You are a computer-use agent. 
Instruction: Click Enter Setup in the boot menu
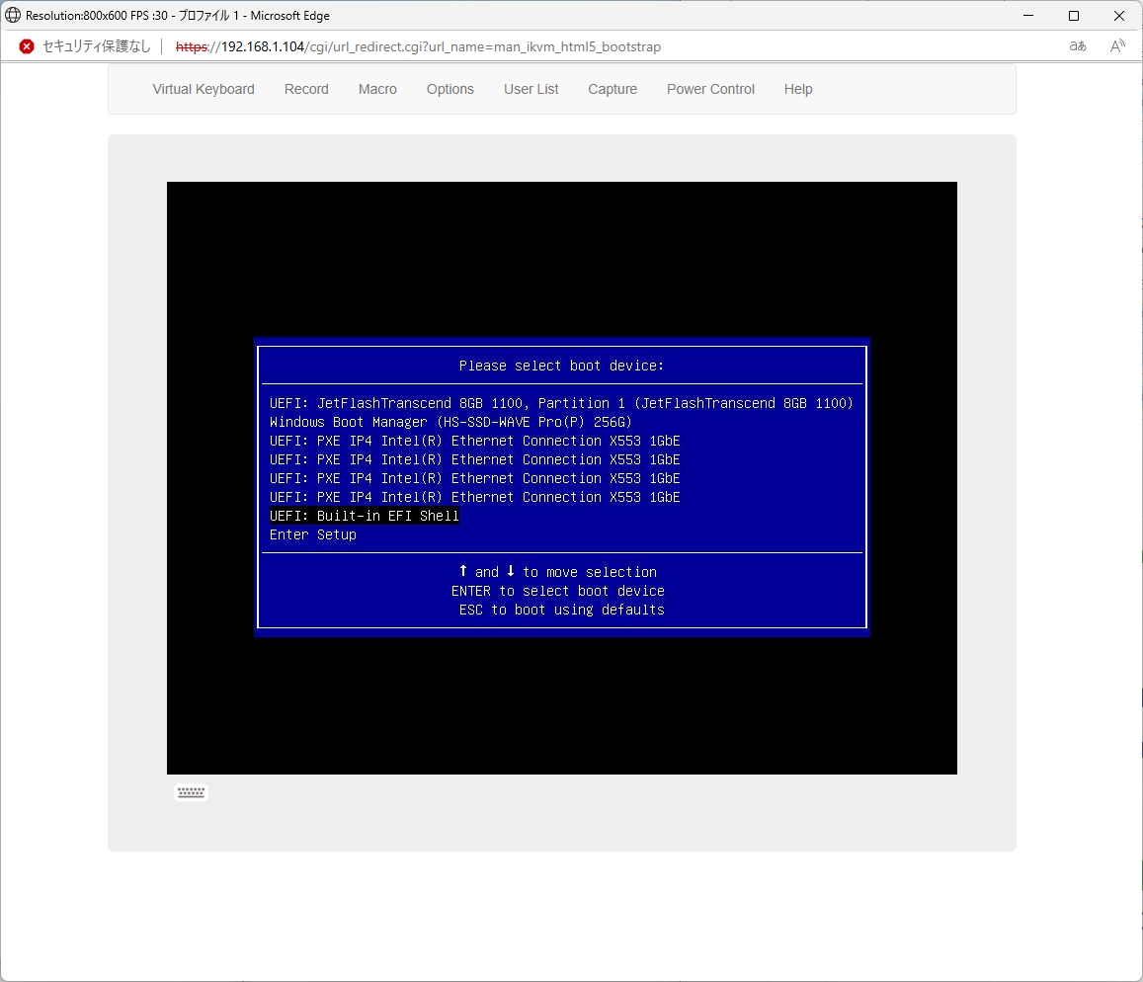point(313,534)
